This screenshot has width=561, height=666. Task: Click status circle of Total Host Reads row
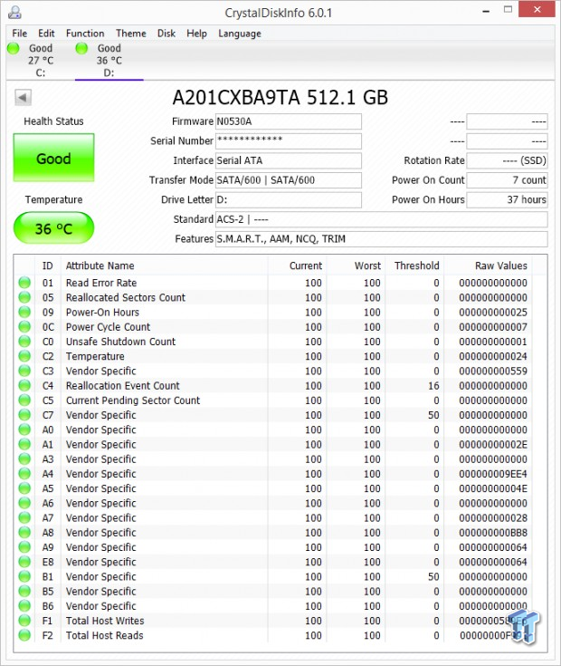point(24,635)
